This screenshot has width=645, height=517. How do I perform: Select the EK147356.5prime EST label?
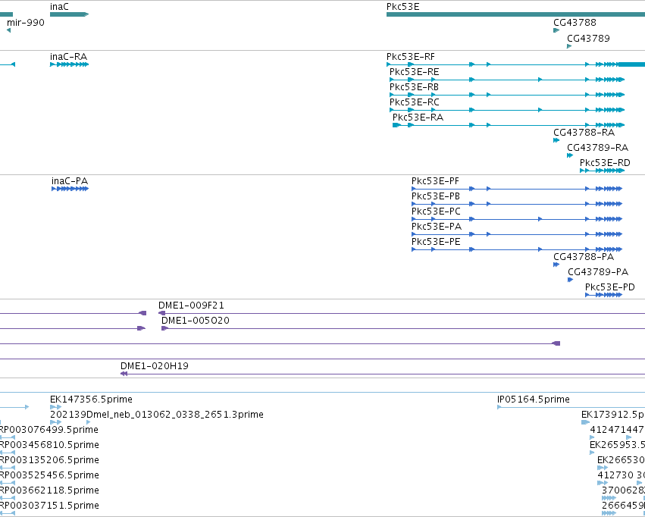coord(91,399)
